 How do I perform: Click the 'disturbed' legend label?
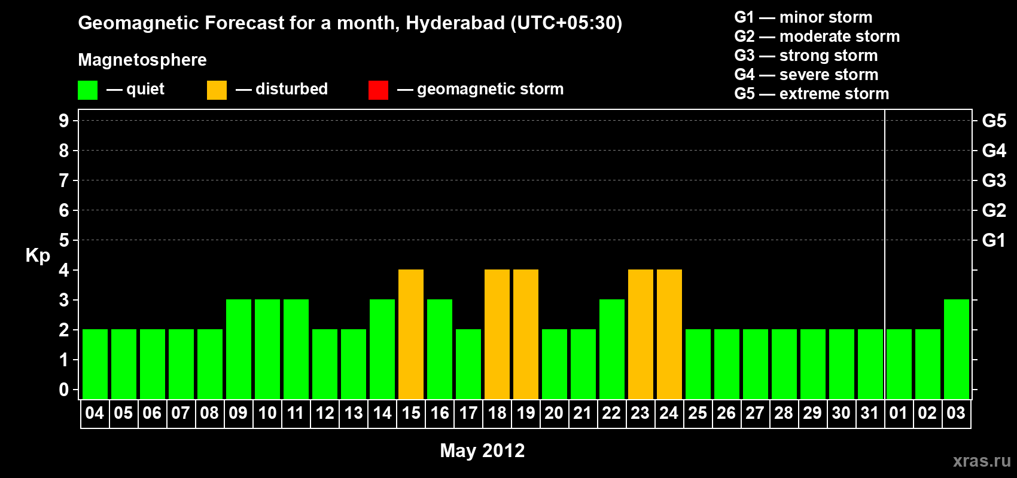[291, 90]
